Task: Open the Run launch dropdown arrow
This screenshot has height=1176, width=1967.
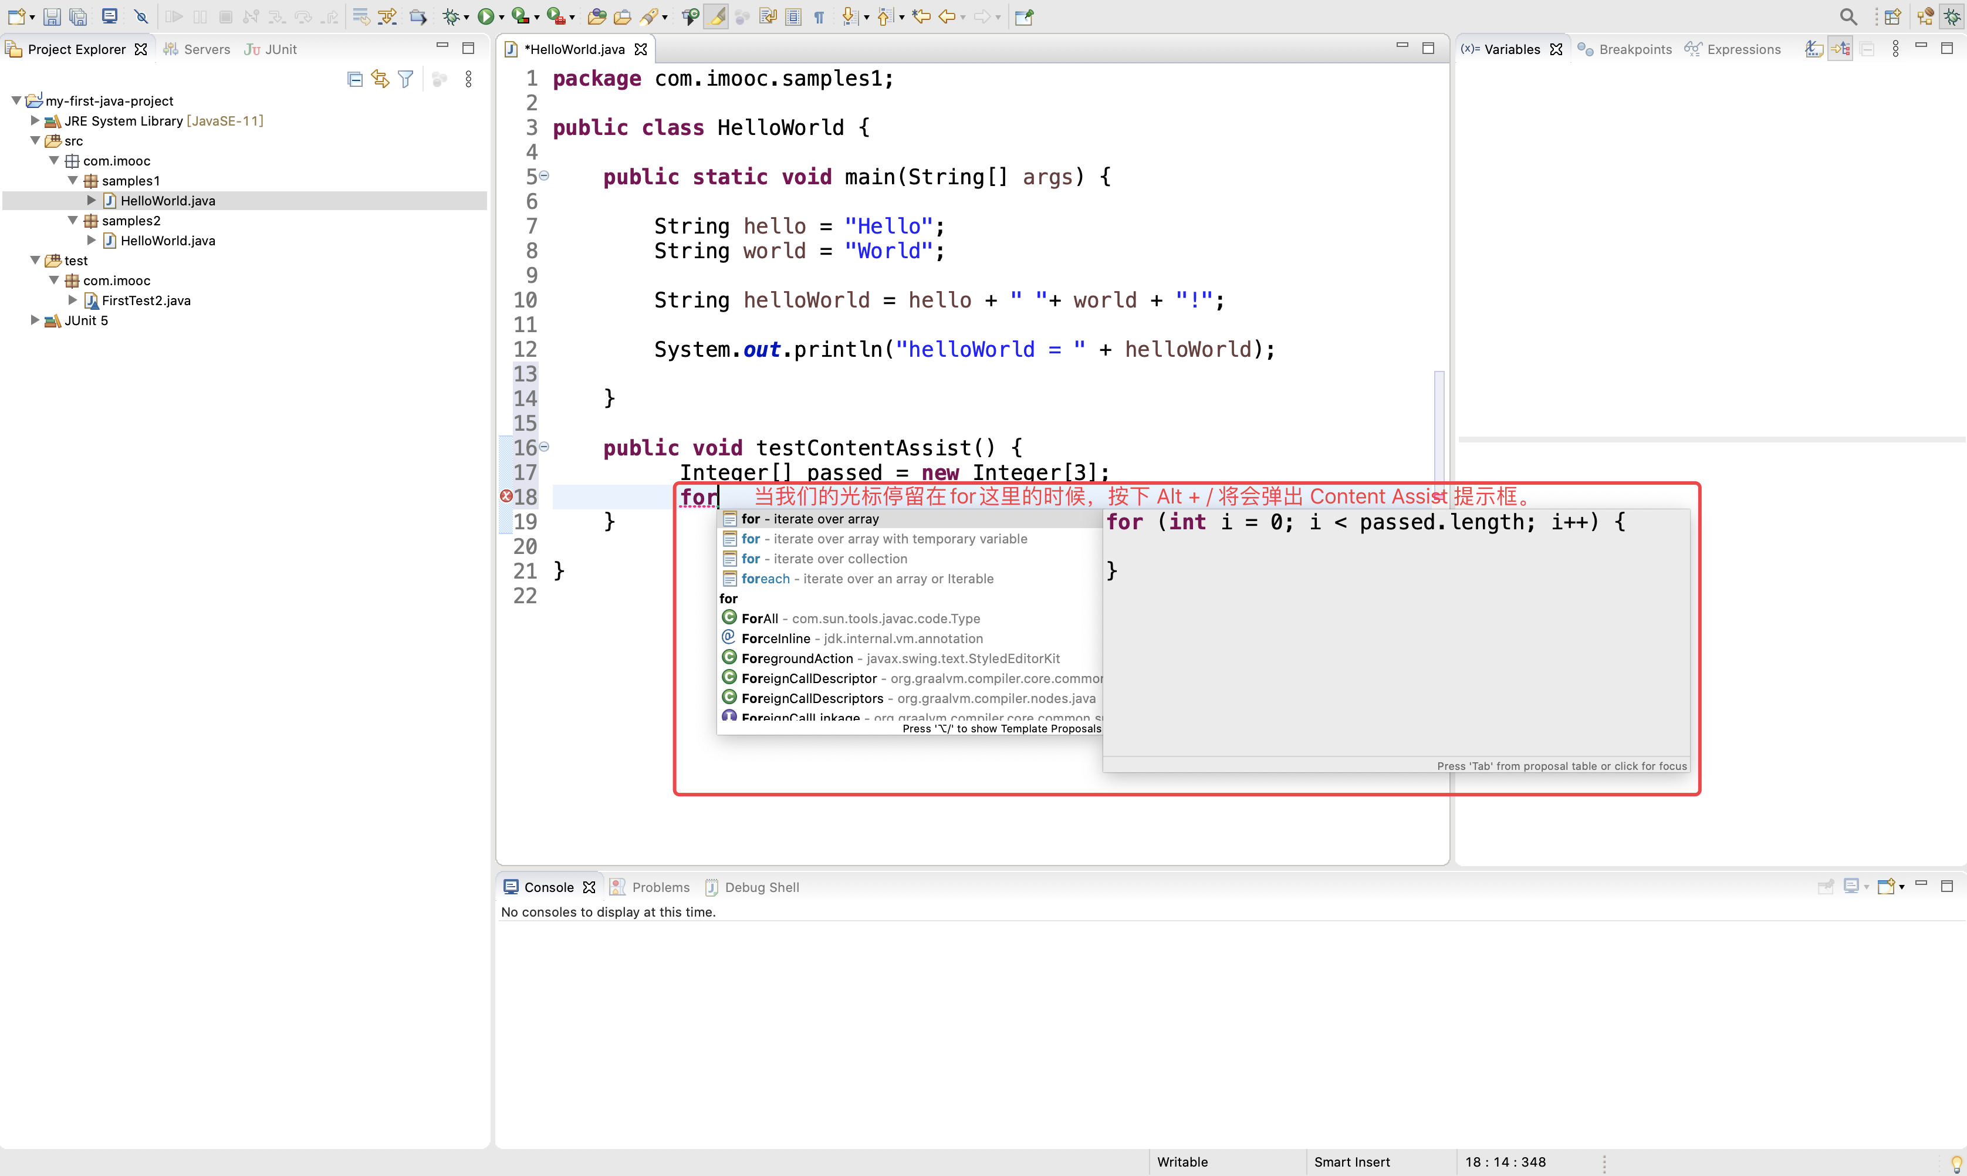Action: (502, 18)
